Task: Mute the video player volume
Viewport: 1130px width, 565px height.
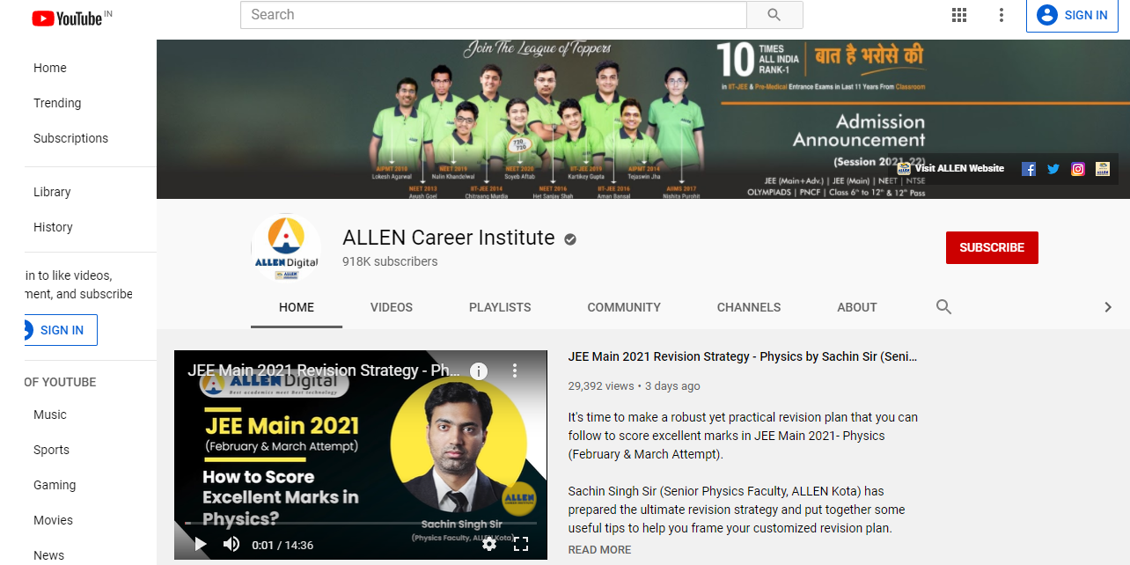Action: pos(231,544)
